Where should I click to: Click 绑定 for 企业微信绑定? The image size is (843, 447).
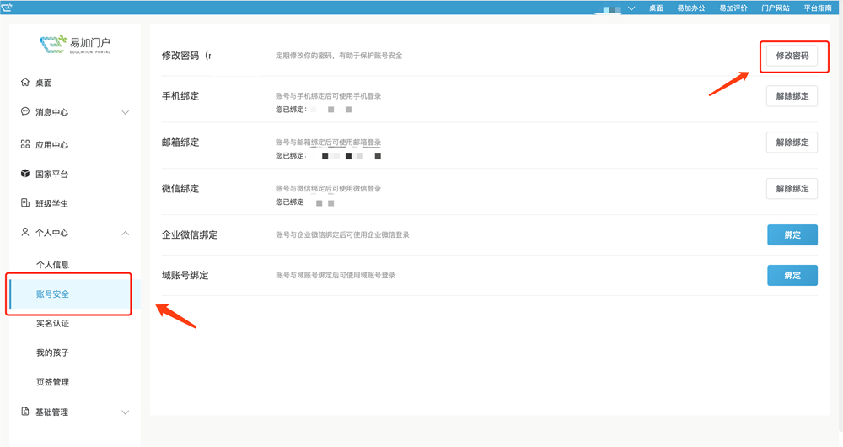792,235
